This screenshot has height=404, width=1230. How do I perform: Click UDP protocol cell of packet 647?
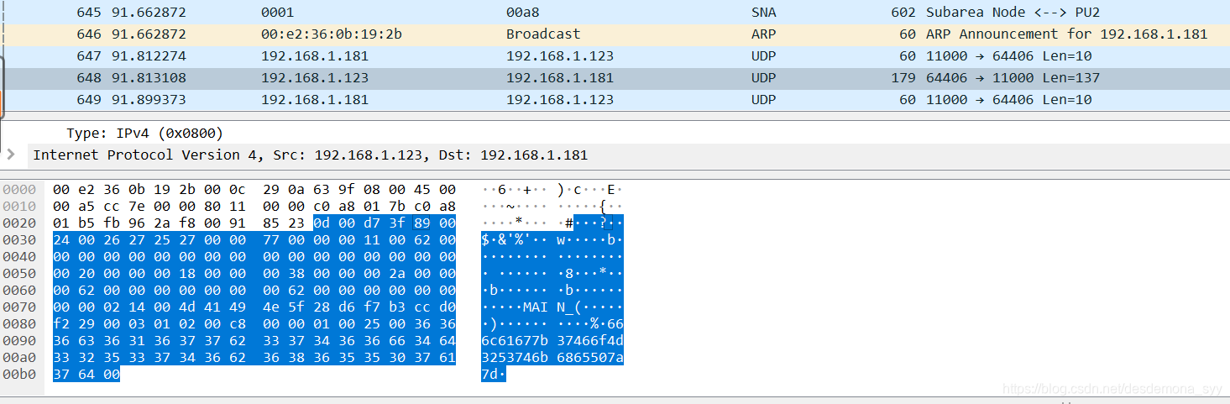764,56
